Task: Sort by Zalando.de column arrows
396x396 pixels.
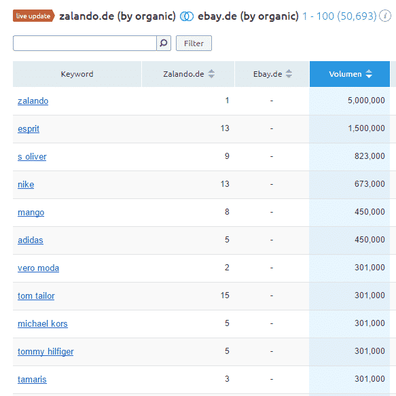Action: pyautogui.click(x=211, y=74)
